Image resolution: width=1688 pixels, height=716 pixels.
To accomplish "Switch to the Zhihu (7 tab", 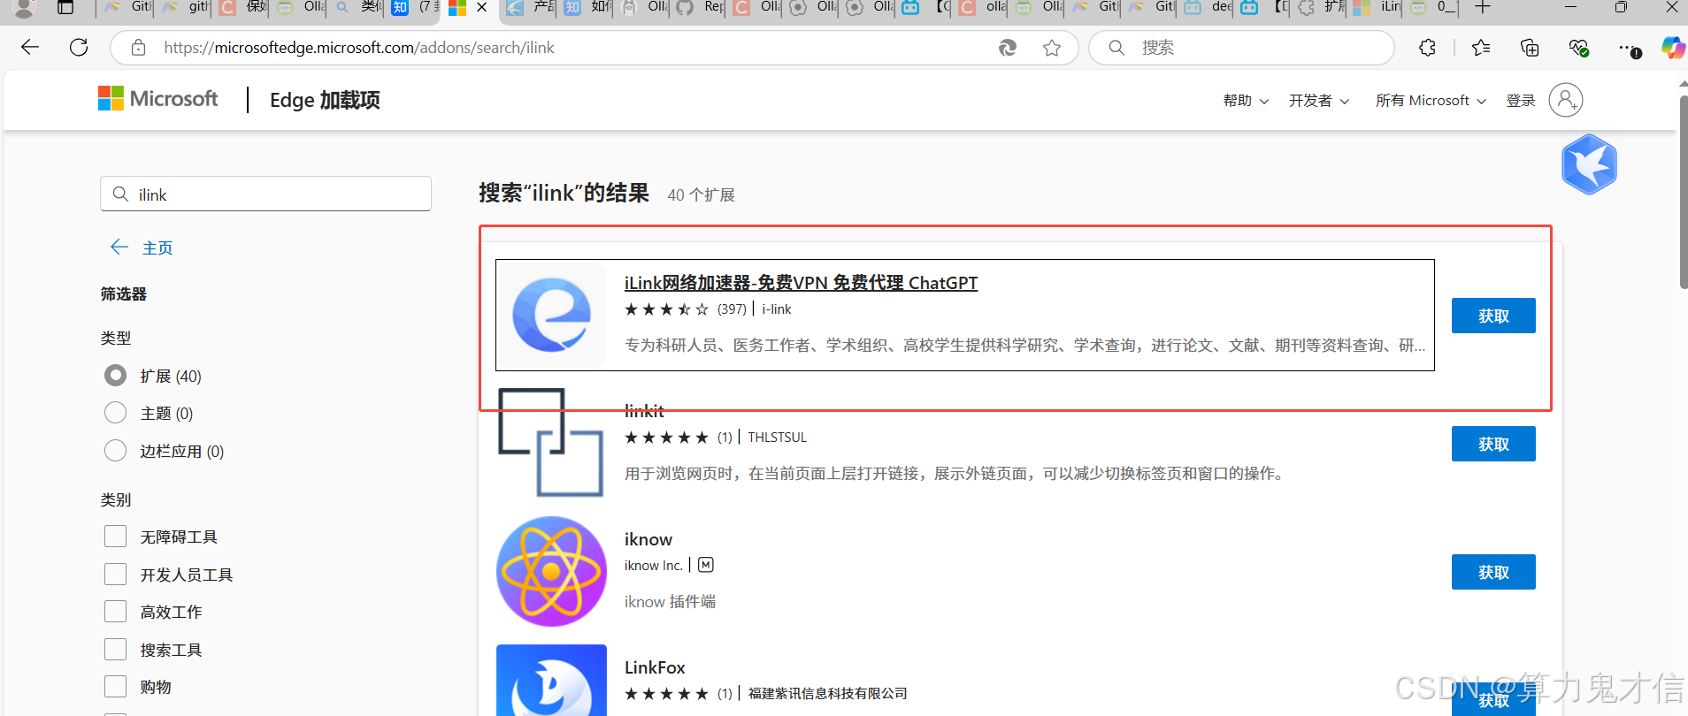I will coord(414,8).
